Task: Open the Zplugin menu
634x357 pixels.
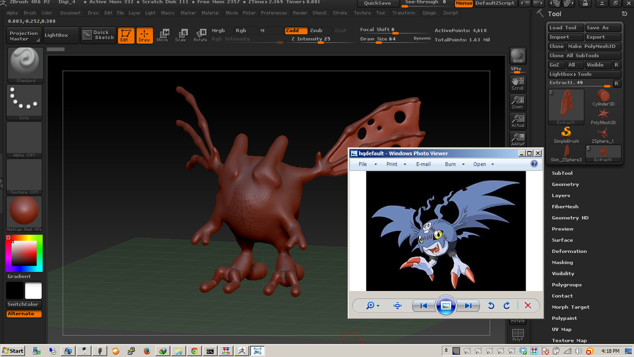Action: (x=429, y=13)
